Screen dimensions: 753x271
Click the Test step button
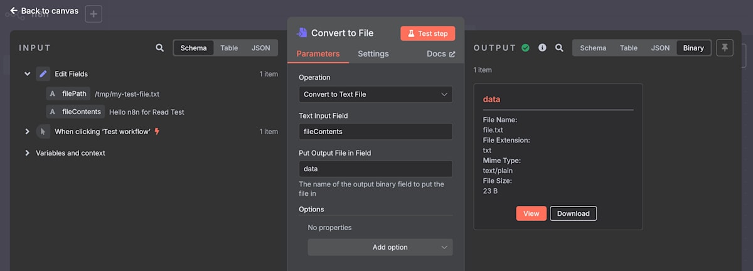pos(428,33)
